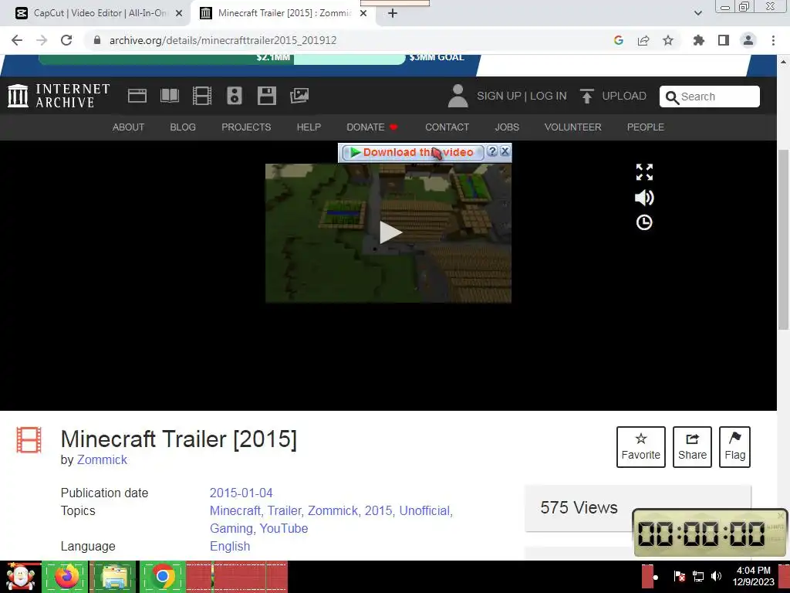Open File Explorer from the taskbar
Viewport: 790px width, 593px height.
[x=114, y=576]
